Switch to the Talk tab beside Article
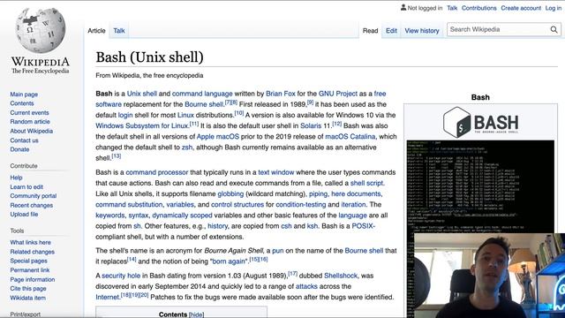 [119, 31]
